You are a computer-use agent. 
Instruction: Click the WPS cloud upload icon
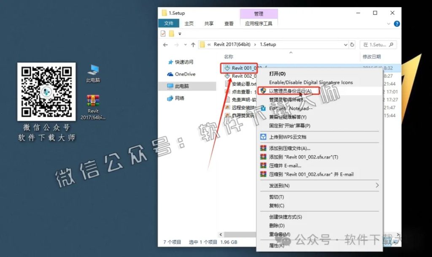(x=264, y=135)
